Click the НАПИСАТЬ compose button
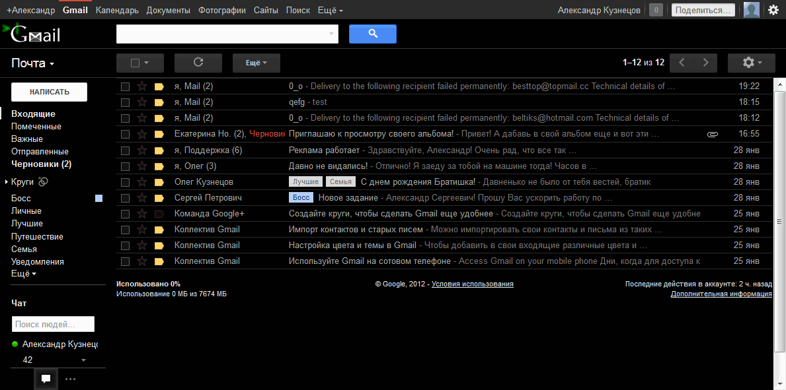 coord(49,92)
